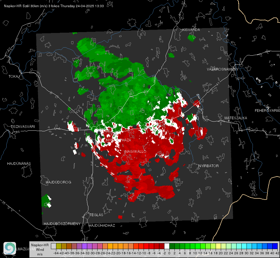Click the HAJDÚBÖSZÖRMÉNY town label
Image resolution: width=280 pixels, height=258 pixels.
pyautogui.click(x=62, y=224)
